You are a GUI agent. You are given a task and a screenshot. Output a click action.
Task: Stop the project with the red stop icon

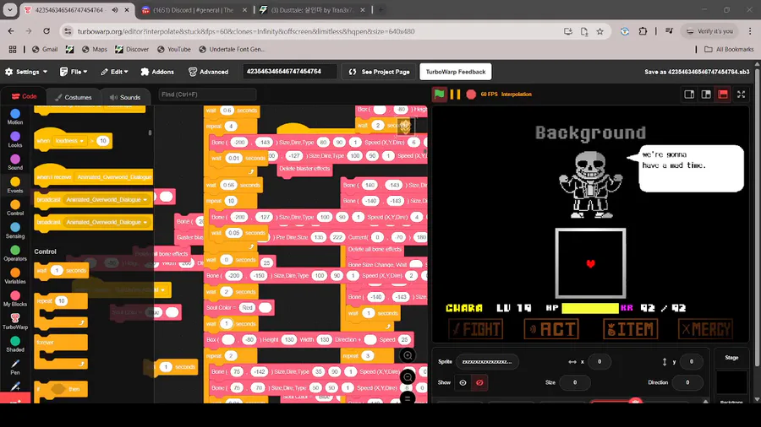point(471,95)
